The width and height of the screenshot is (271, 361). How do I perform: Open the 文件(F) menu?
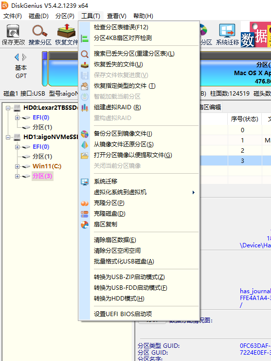pos(13,16)
